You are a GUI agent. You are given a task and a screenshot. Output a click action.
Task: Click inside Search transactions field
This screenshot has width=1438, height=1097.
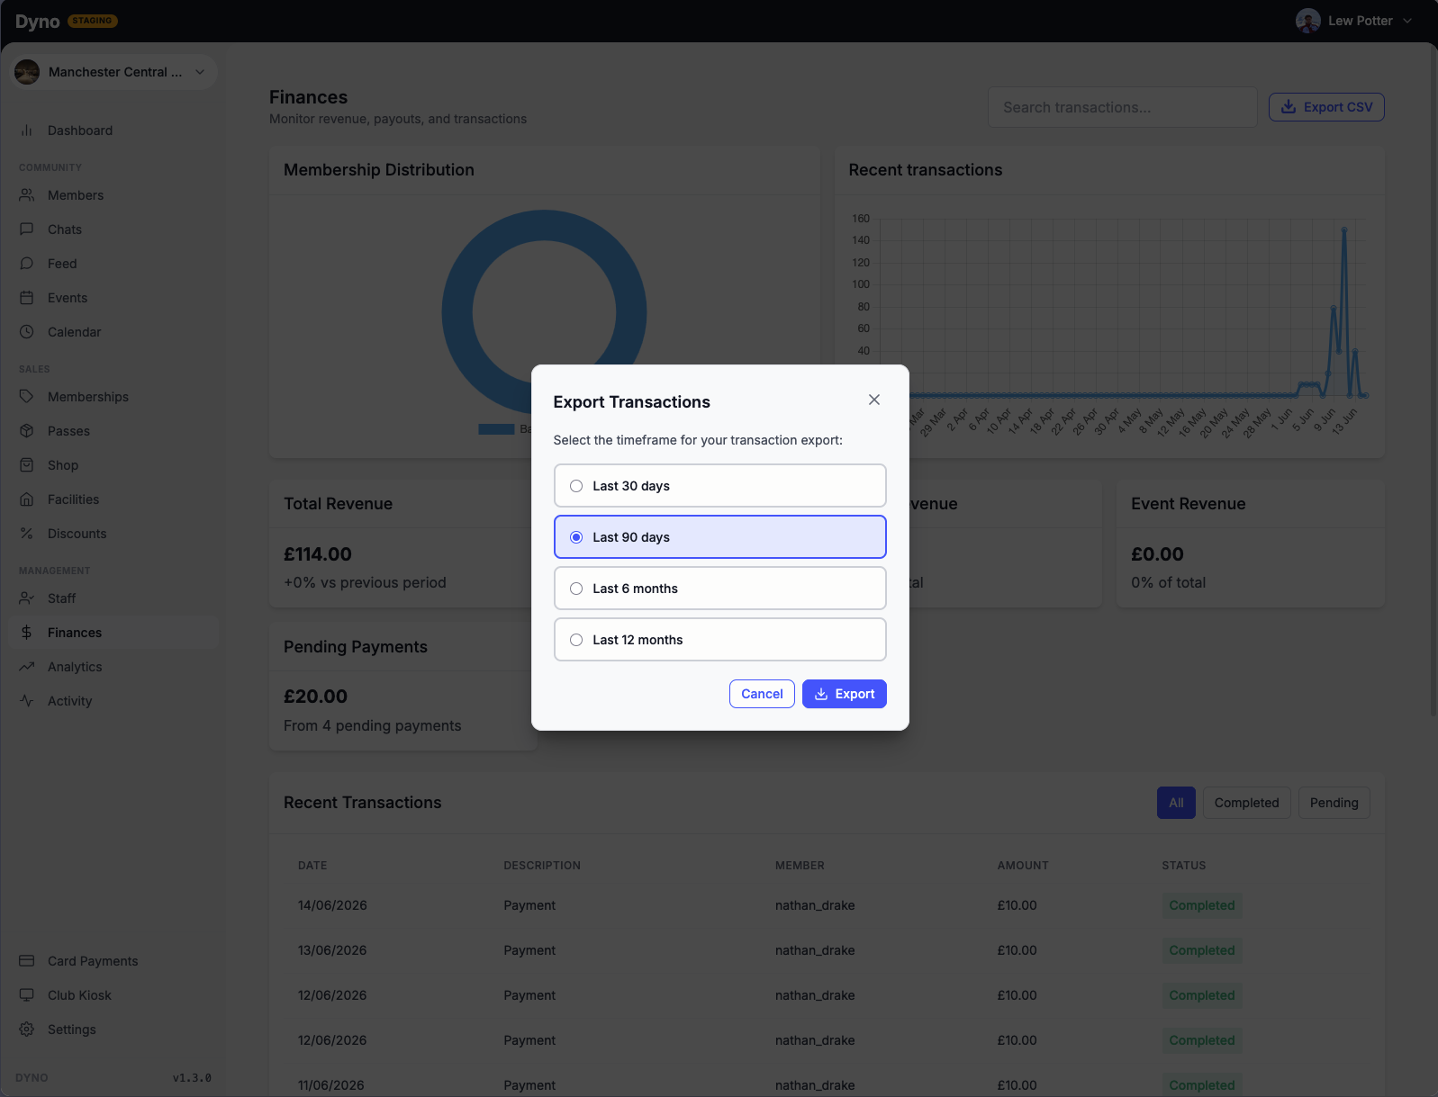pos(1122,107)
